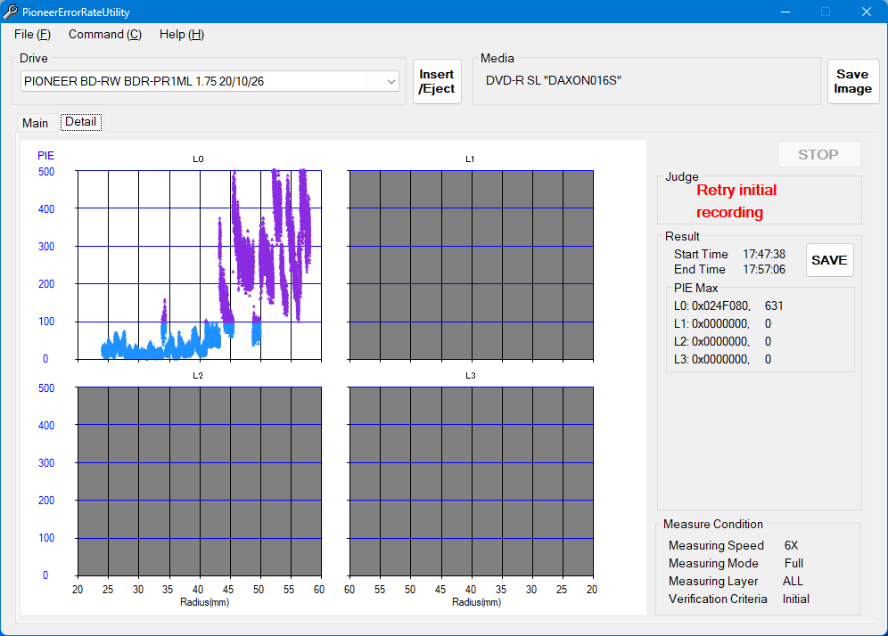This screenshot has width=888, height=636.
Task: Close the PioneerErrorRateUtility window
Action: point(867,12)
